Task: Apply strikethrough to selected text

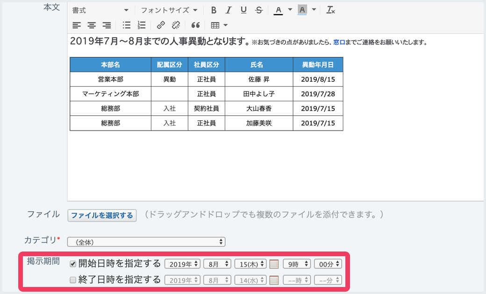Action: pyautogui.click(x=258, y=10)
